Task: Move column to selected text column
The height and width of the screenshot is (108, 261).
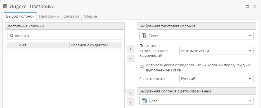Action: [x=130, y=49]
